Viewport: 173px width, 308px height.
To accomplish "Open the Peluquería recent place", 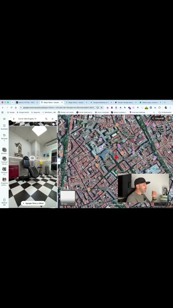I will click(x=4, y=171).
